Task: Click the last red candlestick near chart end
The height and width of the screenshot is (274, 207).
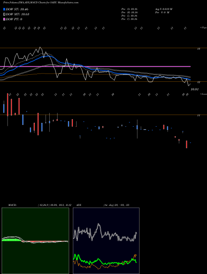Action: coord(187,144)
